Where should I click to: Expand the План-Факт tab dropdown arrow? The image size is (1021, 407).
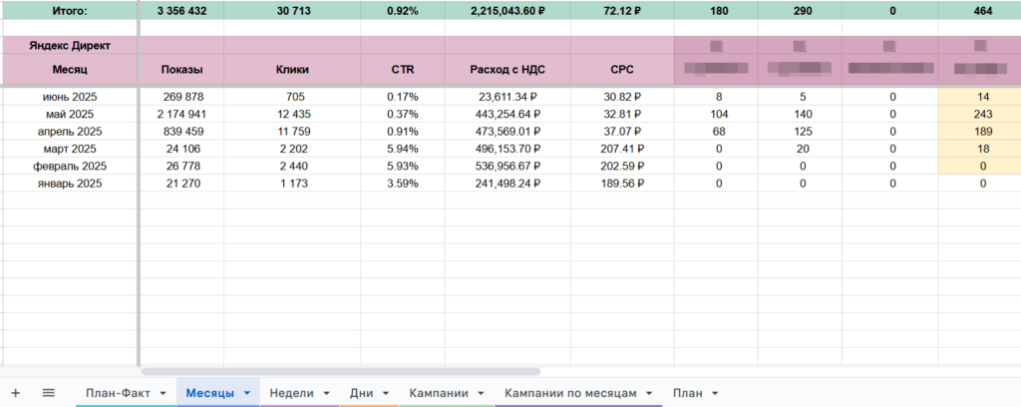pos(163,393)
